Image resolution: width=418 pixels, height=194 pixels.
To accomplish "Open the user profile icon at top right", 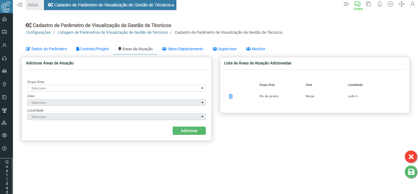I will (412, 4).
